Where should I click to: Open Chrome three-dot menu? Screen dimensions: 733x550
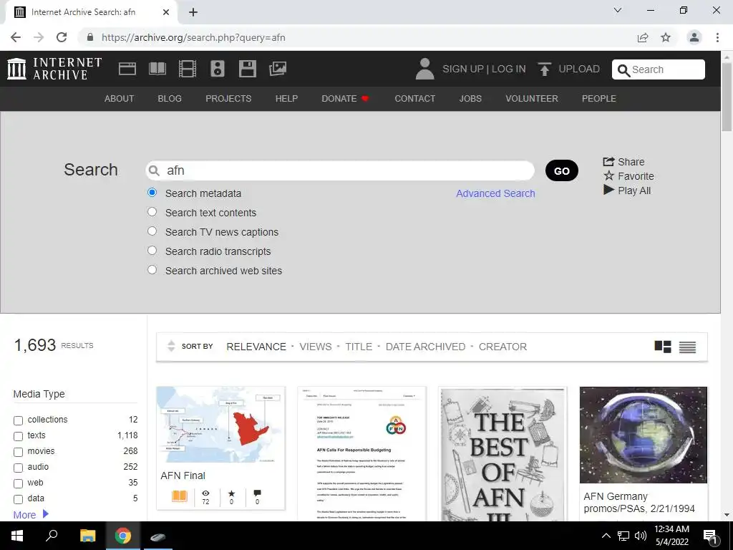coord(717,37)
